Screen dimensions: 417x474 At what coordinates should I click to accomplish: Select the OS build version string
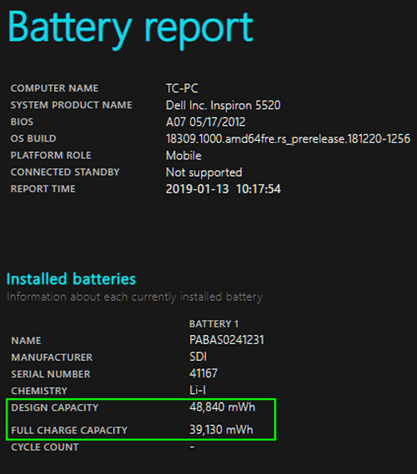(288, 139)
